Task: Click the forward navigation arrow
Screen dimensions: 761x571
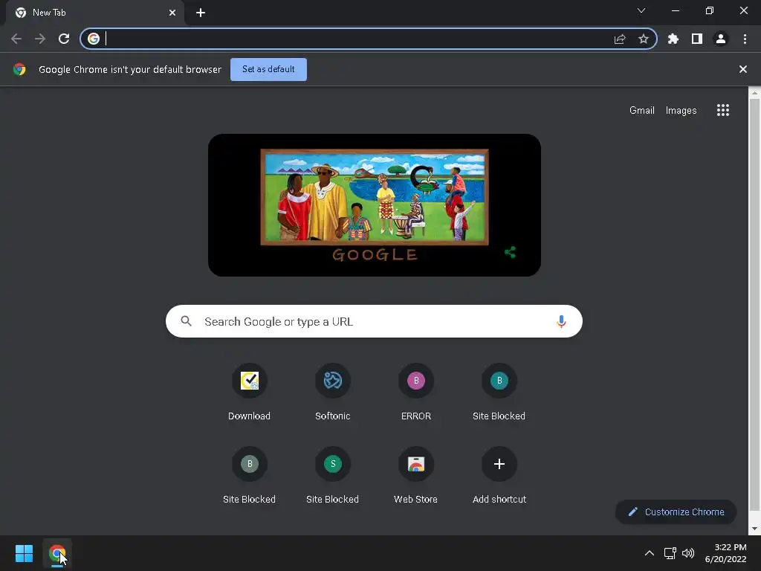Action: [40, 39]
